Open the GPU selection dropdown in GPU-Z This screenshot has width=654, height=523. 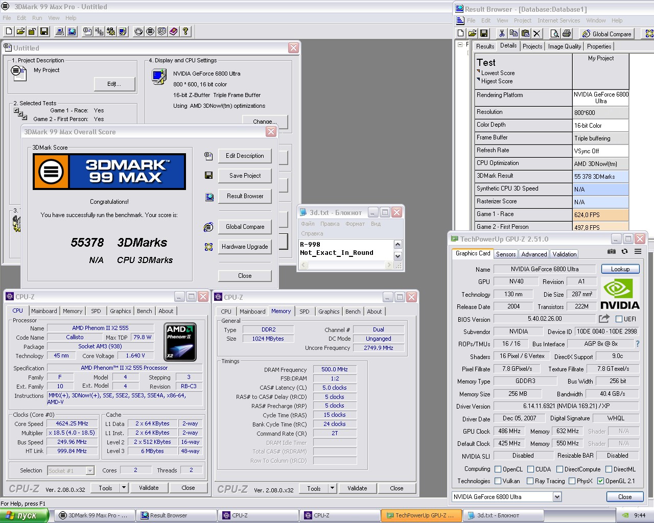557,496
